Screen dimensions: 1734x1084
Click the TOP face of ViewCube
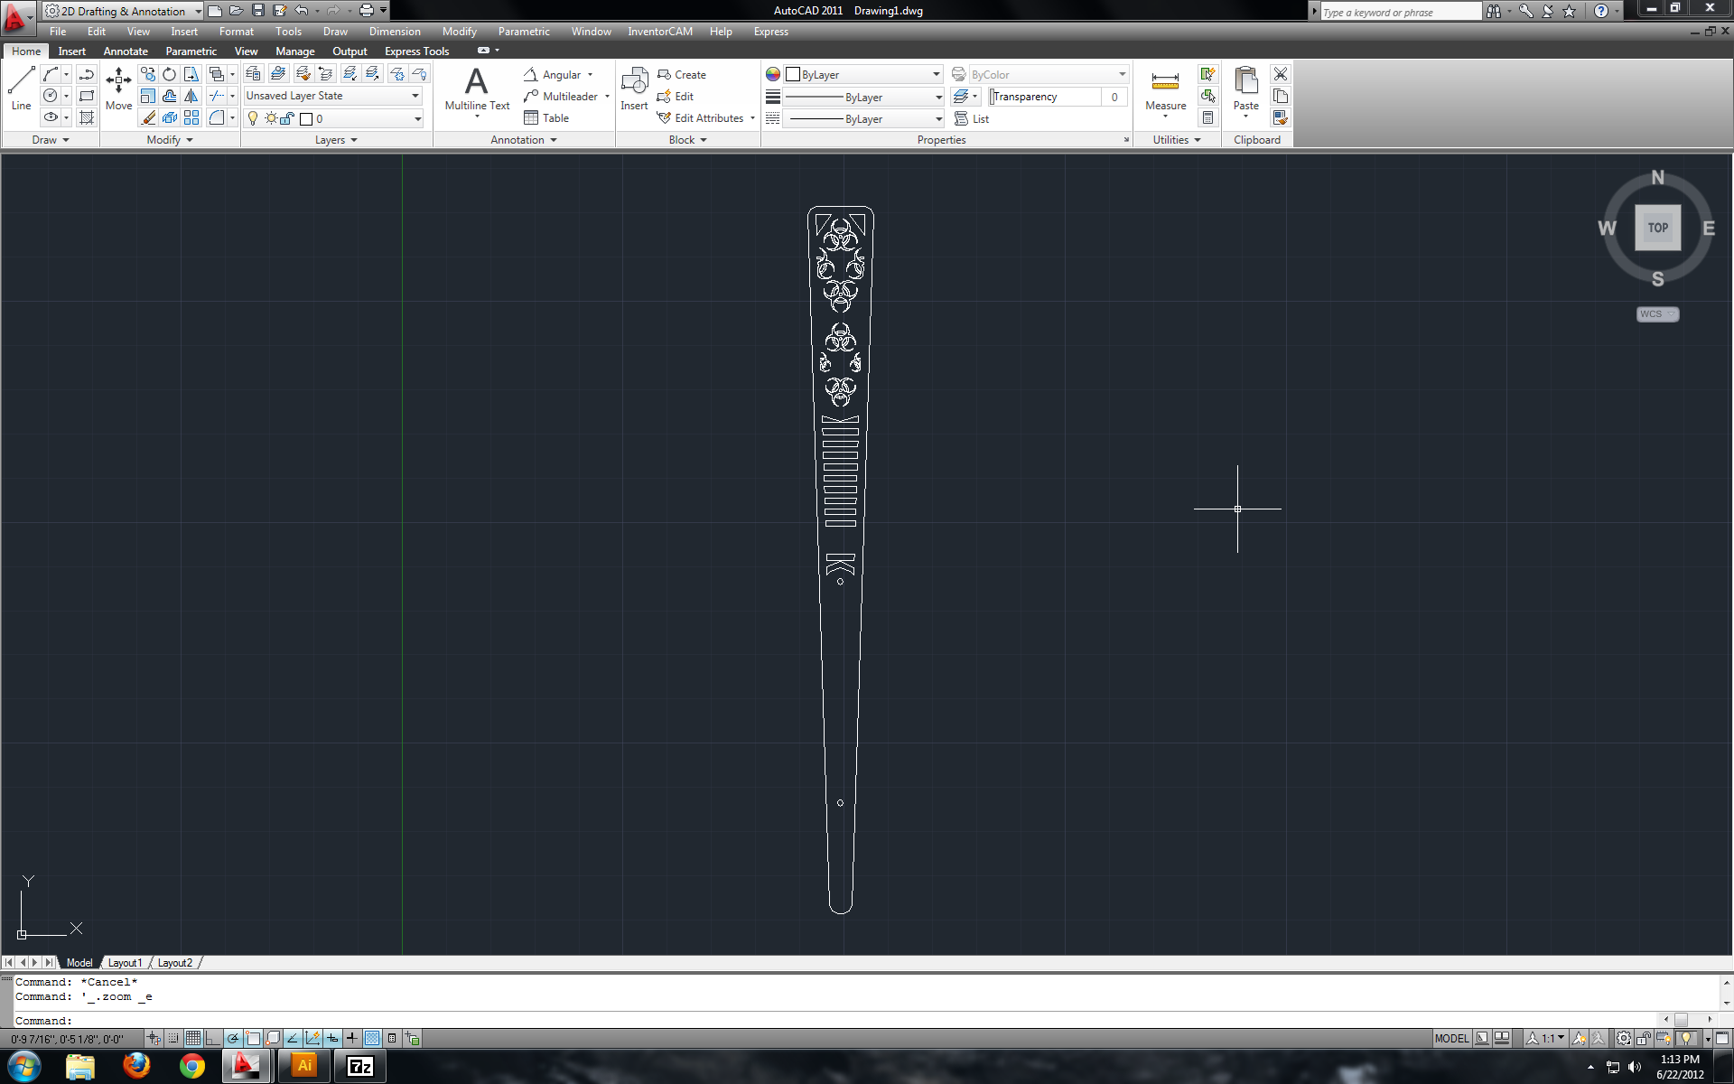pyautogui.click(x=1657, y=228)
